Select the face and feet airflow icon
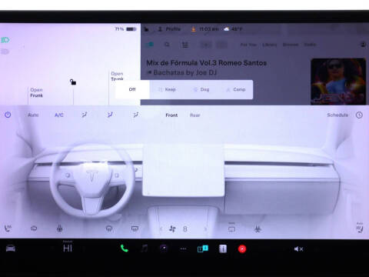 click(x=110, y=115)
